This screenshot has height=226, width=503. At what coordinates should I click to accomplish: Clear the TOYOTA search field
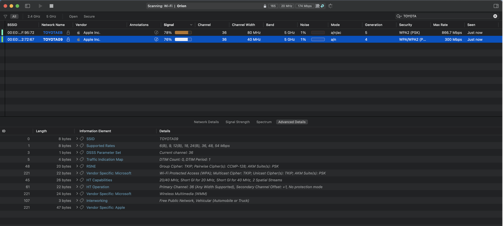[x=495, y=16]
